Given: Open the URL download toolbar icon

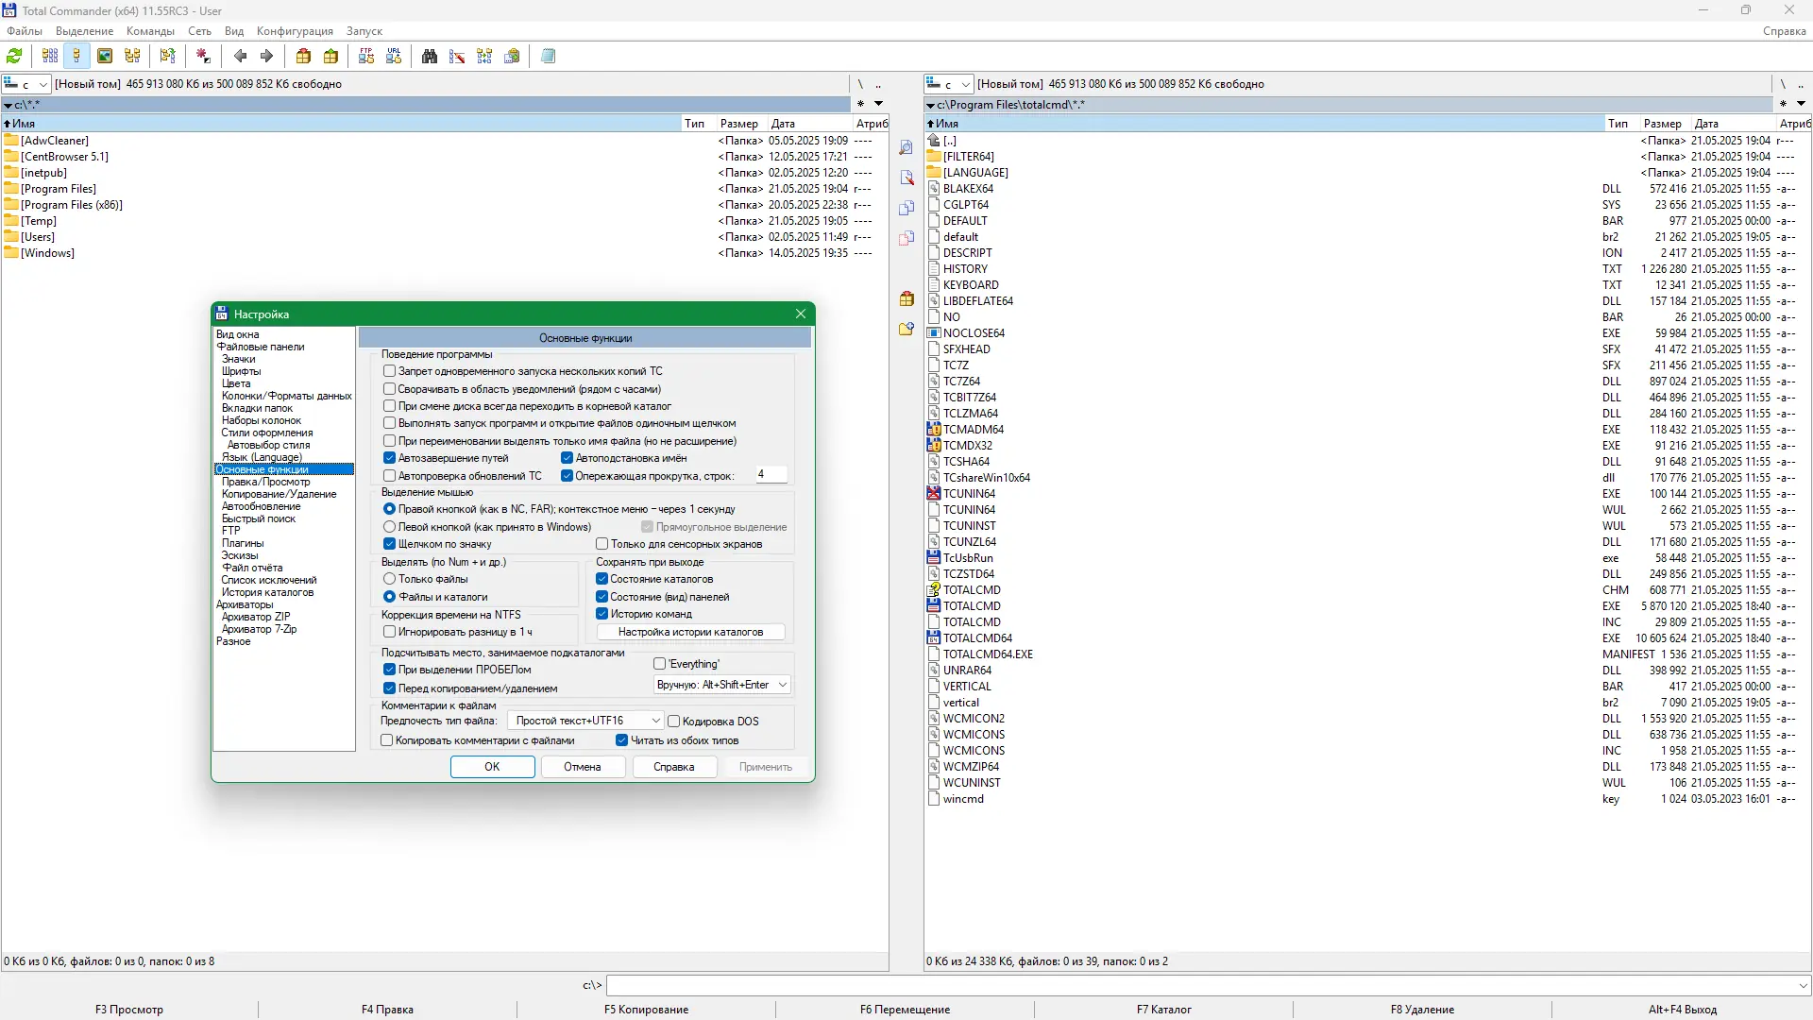Looking at the screenshot, I should click(x=394, y=57).
